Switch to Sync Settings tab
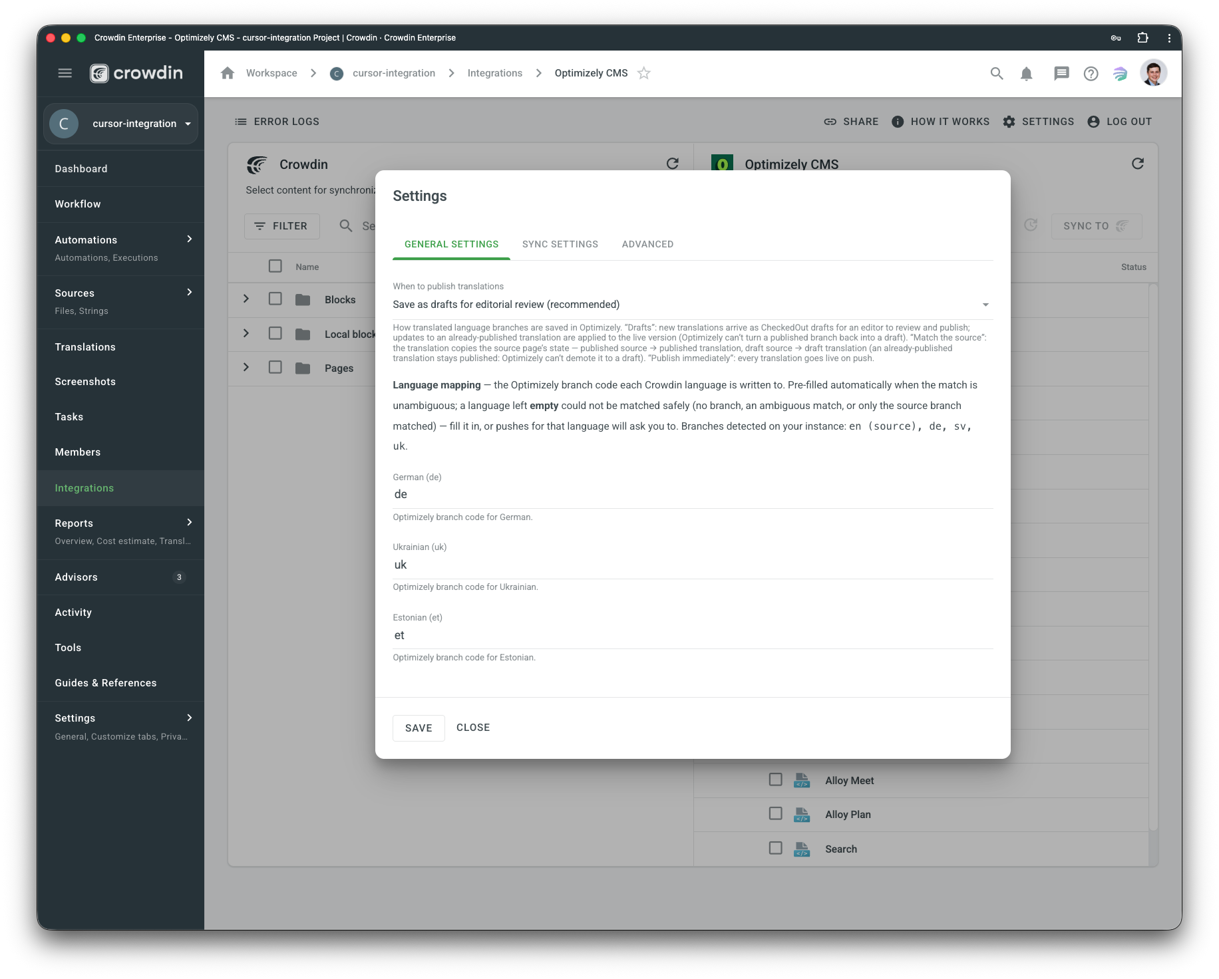This screenshot has height=979, width=1219. 560,244
